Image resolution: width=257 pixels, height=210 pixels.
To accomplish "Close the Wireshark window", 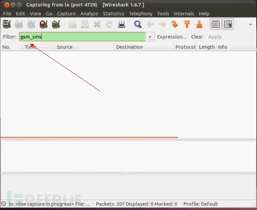I will tap(7, 5).
